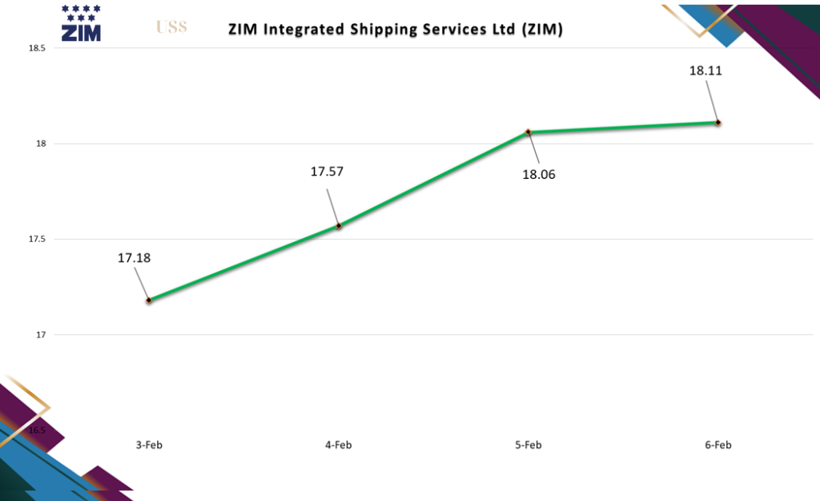Click the 4-Feb data point marker

(339, 226)
